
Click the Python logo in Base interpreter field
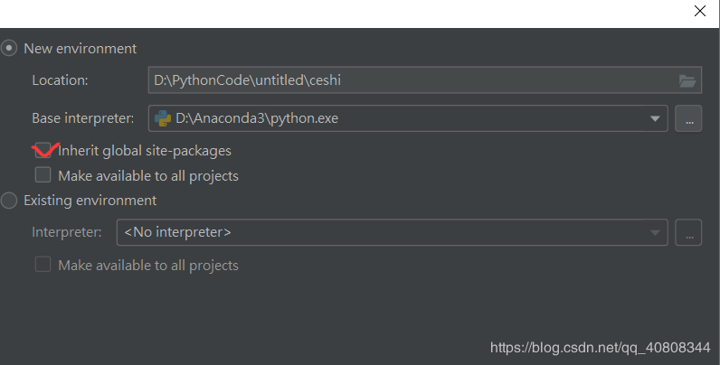[164, 117]
